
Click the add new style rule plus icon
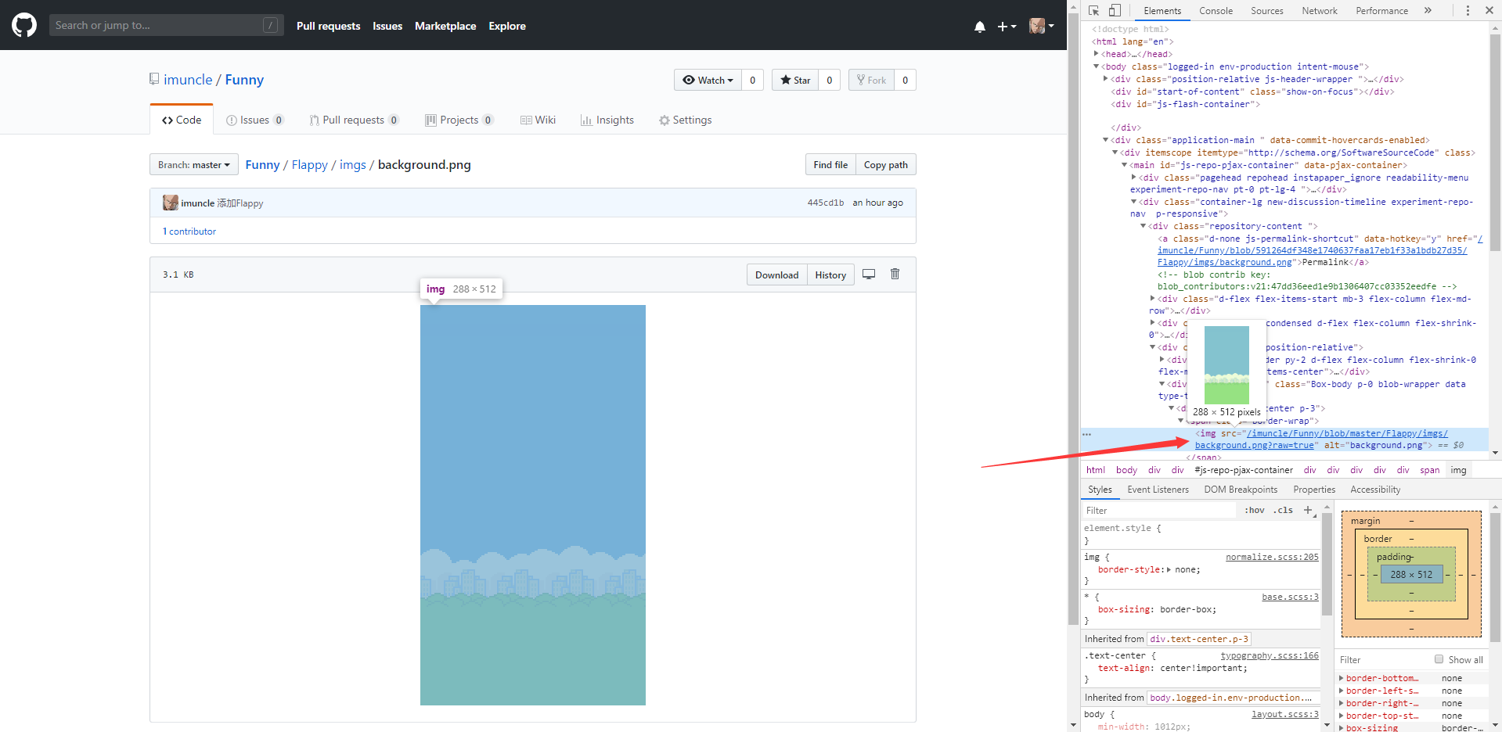[1308, 510]
